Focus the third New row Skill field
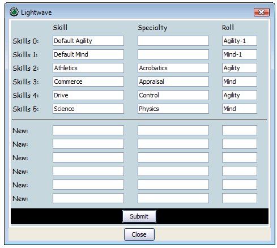The height and width of the screenshot is (248, 277). pyautogui.click(x=88, y=157)
